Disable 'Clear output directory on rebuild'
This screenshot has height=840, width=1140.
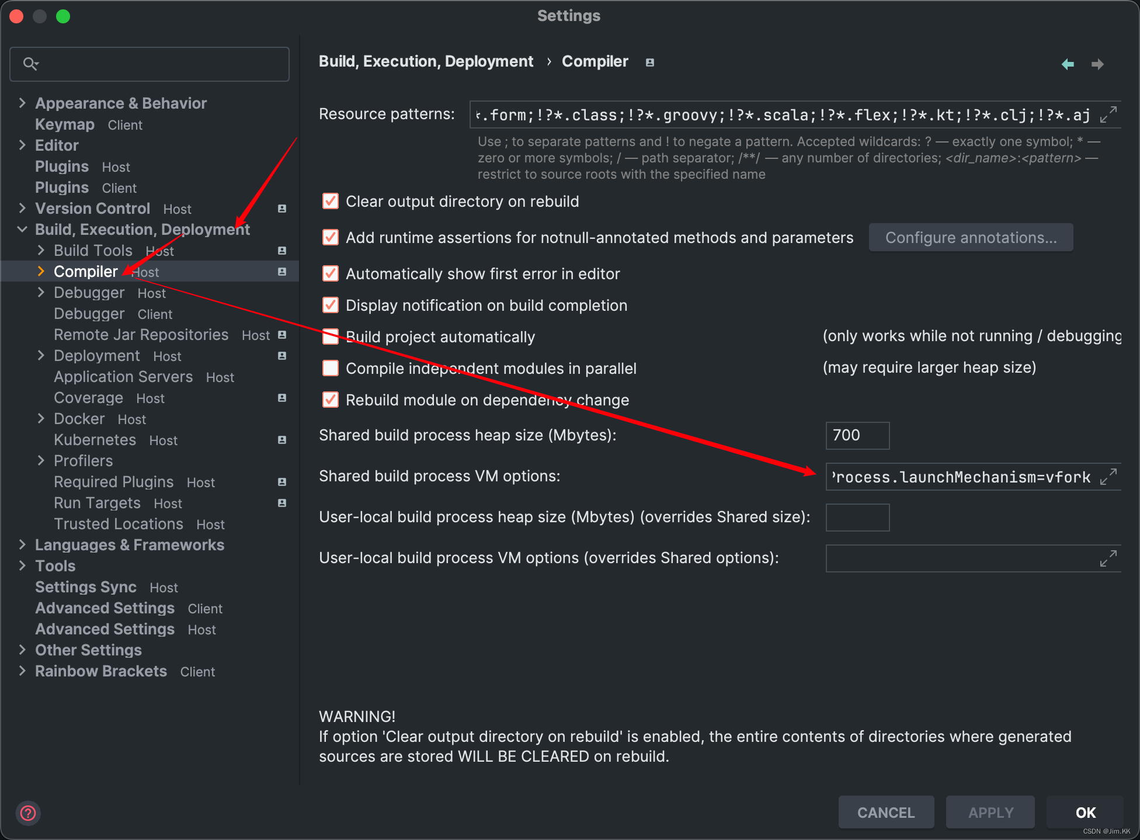(x=328, y=201)
